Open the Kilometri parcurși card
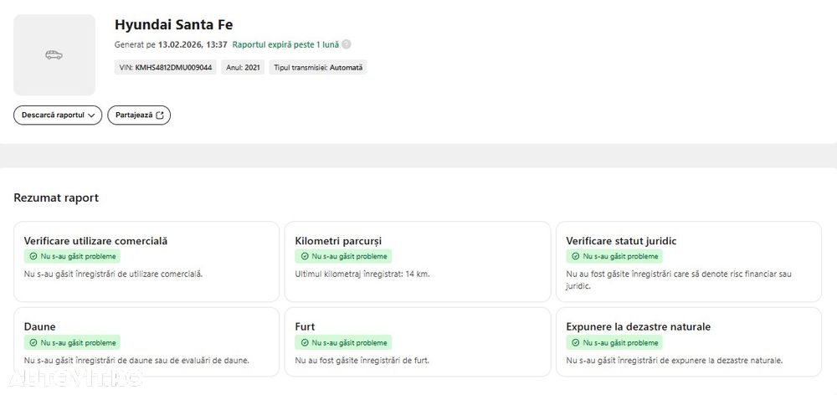Screen dimensions: 837x395 pyautogui.click(x=418, y=262)
